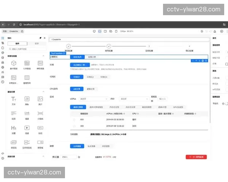This screenshot has height=182, width=228.
Task: Toggle the 必填 checkbox in the properties panel
Action: point(226,64)
